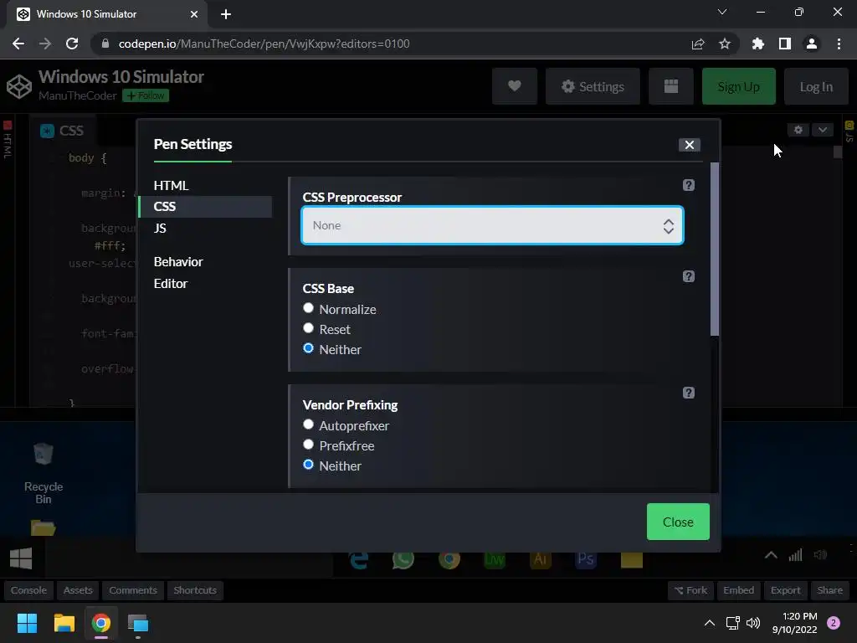Open the collapsed HTML editor panel

click(x=7, y=140)
